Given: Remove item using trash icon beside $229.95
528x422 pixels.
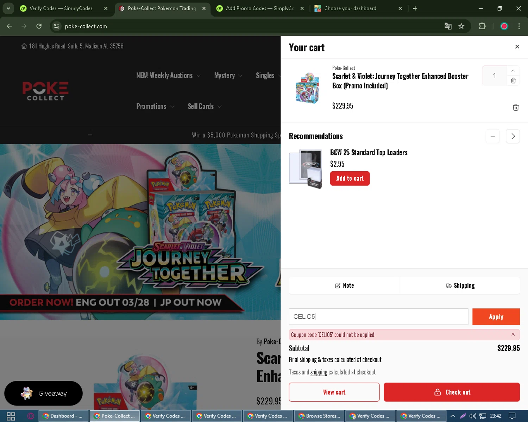Looking at the screenshot, I should tap(516, 107).
